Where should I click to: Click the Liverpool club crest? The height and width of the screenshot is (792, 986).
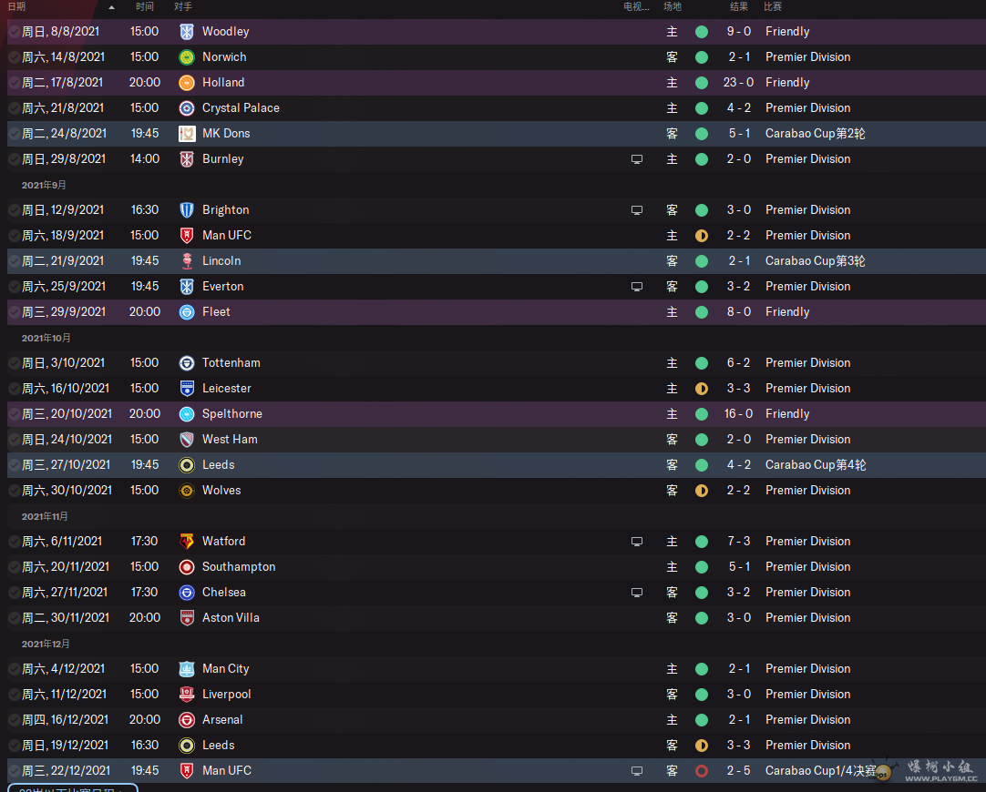click(187, 694)
